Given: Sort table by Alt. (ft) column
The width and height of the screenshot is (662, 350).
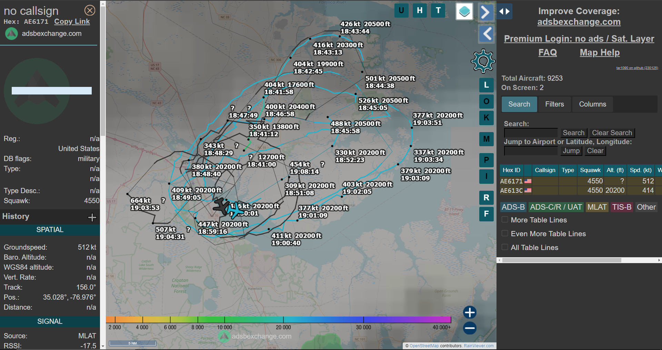Looking at the screenshot, I should pyautogui.click(x=615, y=170).
